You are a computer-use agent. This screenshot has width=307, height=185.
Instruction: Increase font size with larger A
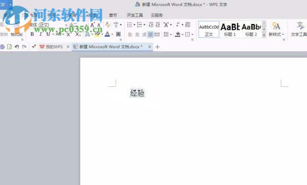click(93, 25)
